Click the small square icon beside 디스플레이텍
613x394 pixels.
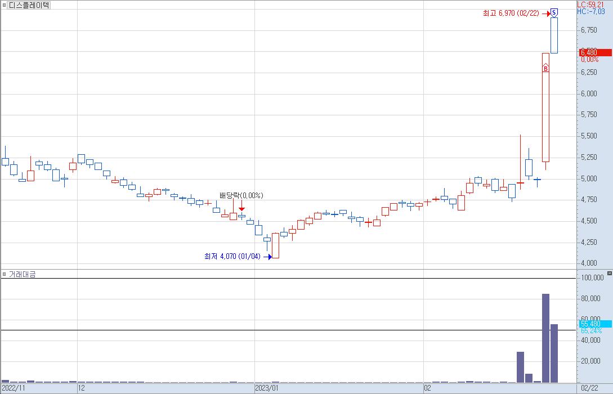(5, 5)
